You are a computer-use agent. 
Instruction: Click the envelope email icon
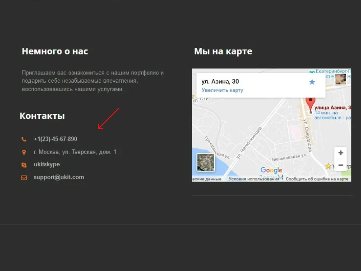tap(24, 178)
